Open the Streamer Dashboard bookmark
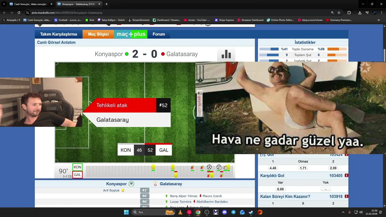386x217 pixels. pyautogui.click(x=250, y=20)
